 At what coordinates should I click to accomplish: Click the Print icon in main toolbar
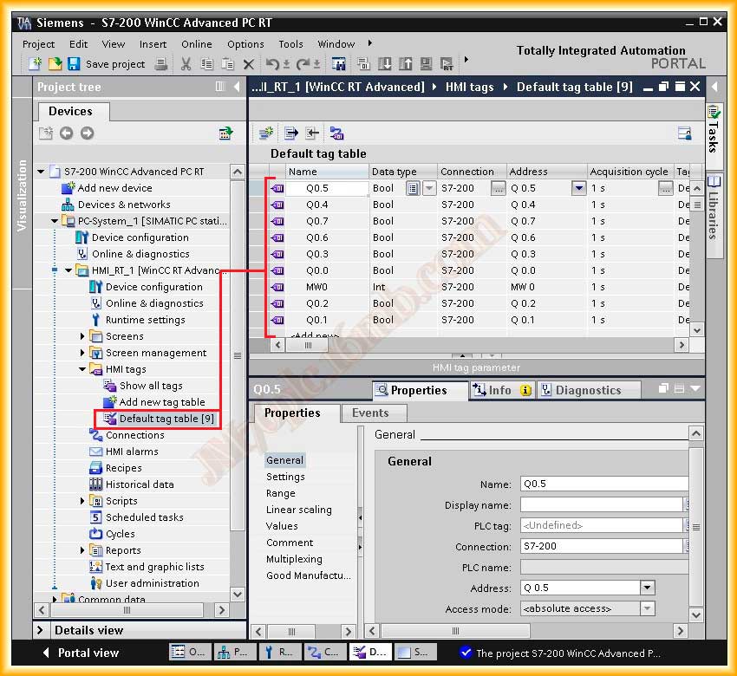click(x=160, y=64)
